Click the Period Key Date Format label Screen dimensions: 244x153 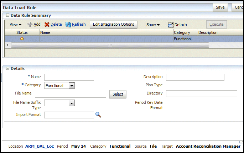[149, 105]
